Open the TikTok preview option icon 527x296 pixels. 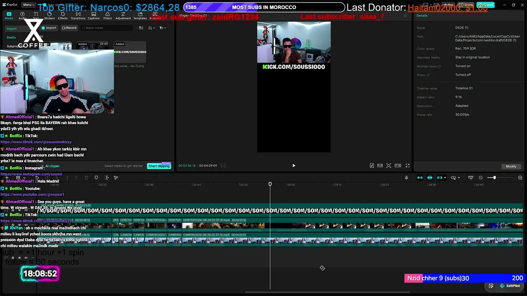coord(372,166)
